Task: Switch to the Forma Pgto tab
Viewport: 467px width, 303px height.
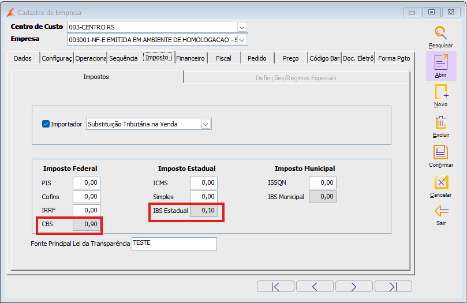Action: [394, 58]
